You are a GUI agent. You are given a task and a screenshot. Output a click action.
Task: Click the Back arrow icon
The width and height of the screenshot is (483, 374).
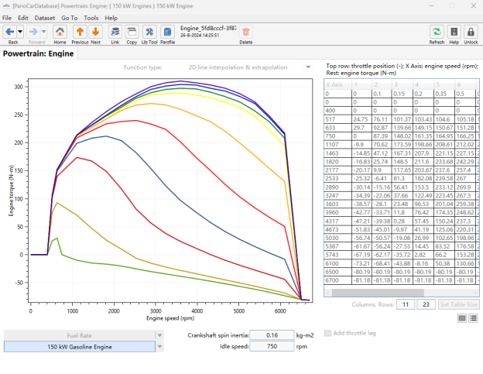[x=10, y=32]
